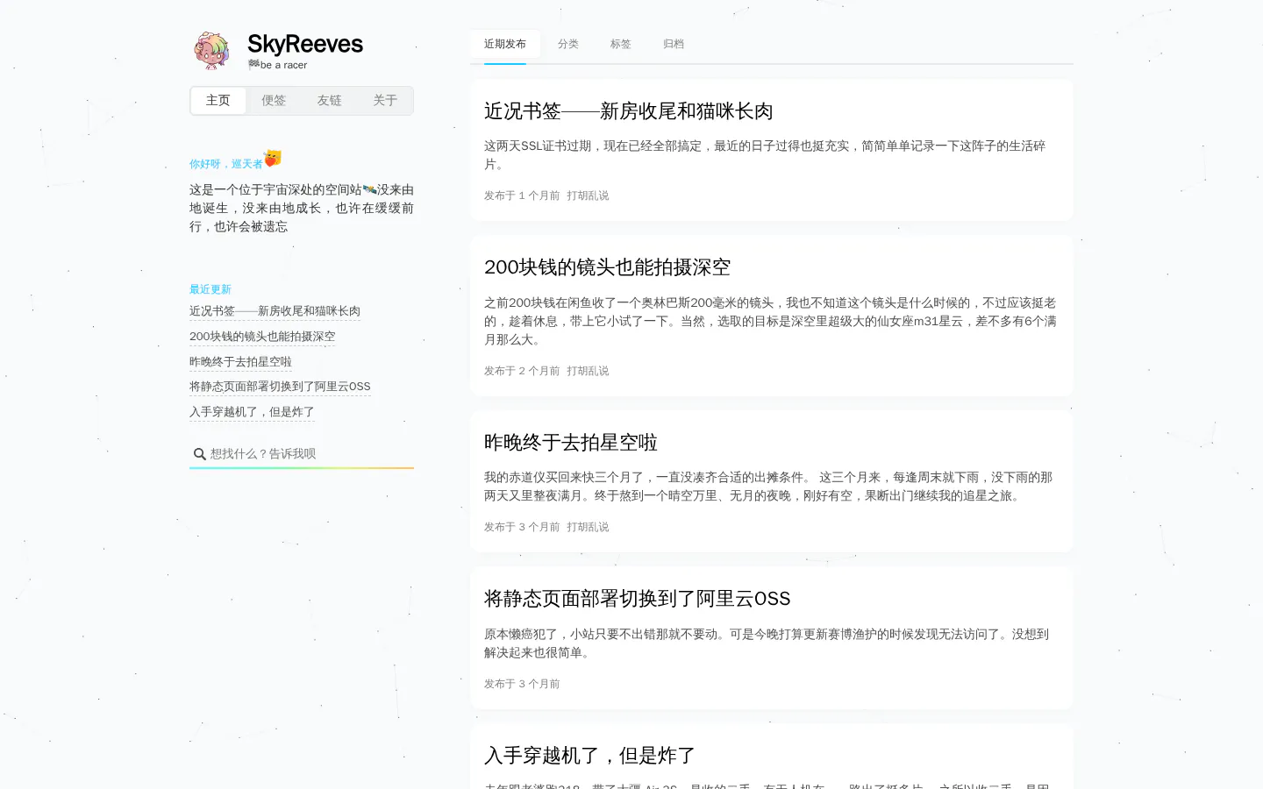Click the excerpt starting 我的赤道仪买回来快三个月了

768,487
